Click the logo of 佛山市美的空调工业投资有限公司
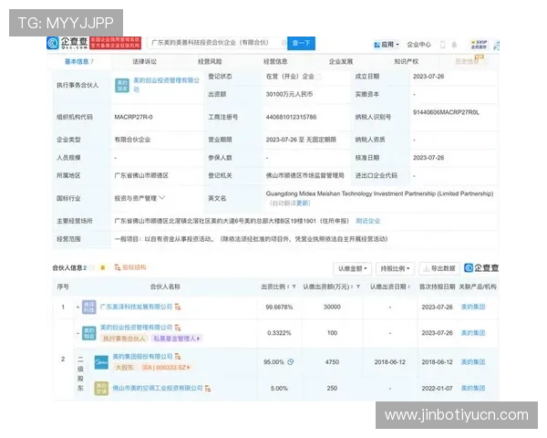This screenshot has height=438, width=547. click(x=101, y=388)
